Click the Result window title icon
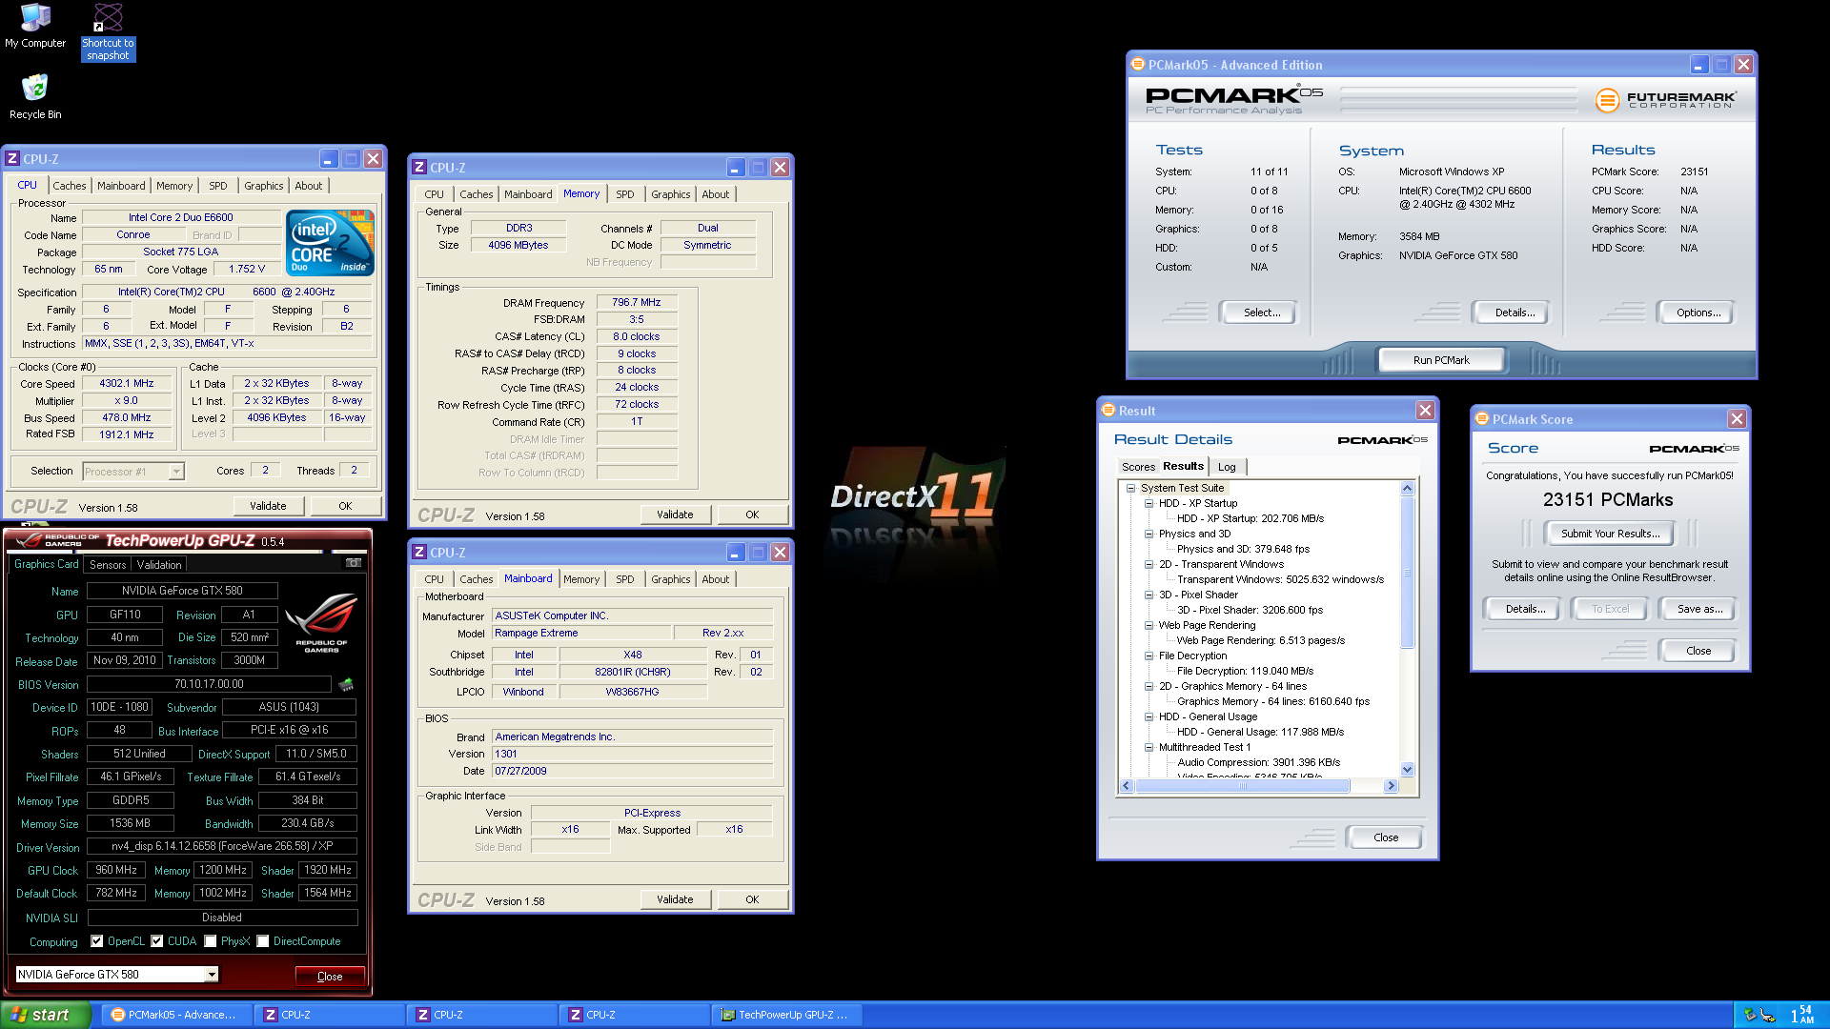Screen dimensions: 1830x1029 [x=1108, y=411]
